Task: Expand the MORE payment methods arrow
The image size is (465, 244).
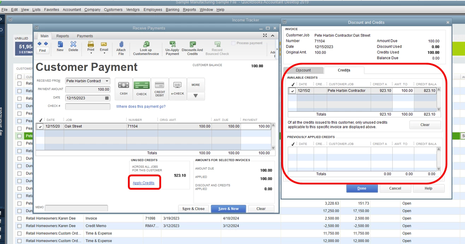Action: pos(196,96)
